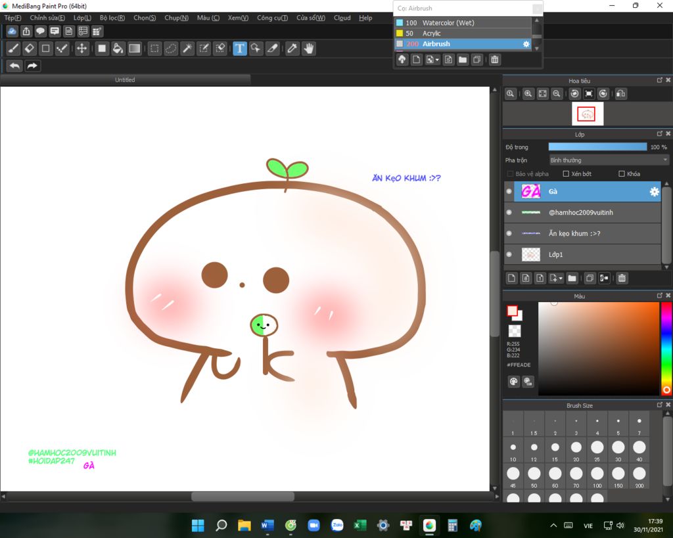
Task: Select the Acrylic brush
Action: tap(463, 34)
